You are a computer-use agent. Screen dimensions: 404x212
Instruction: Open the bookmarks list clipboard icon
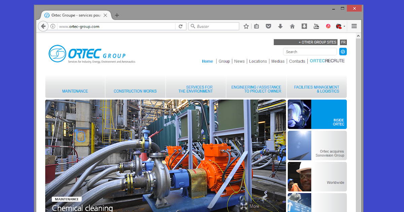pyautogui.click(x=257, y=26)
